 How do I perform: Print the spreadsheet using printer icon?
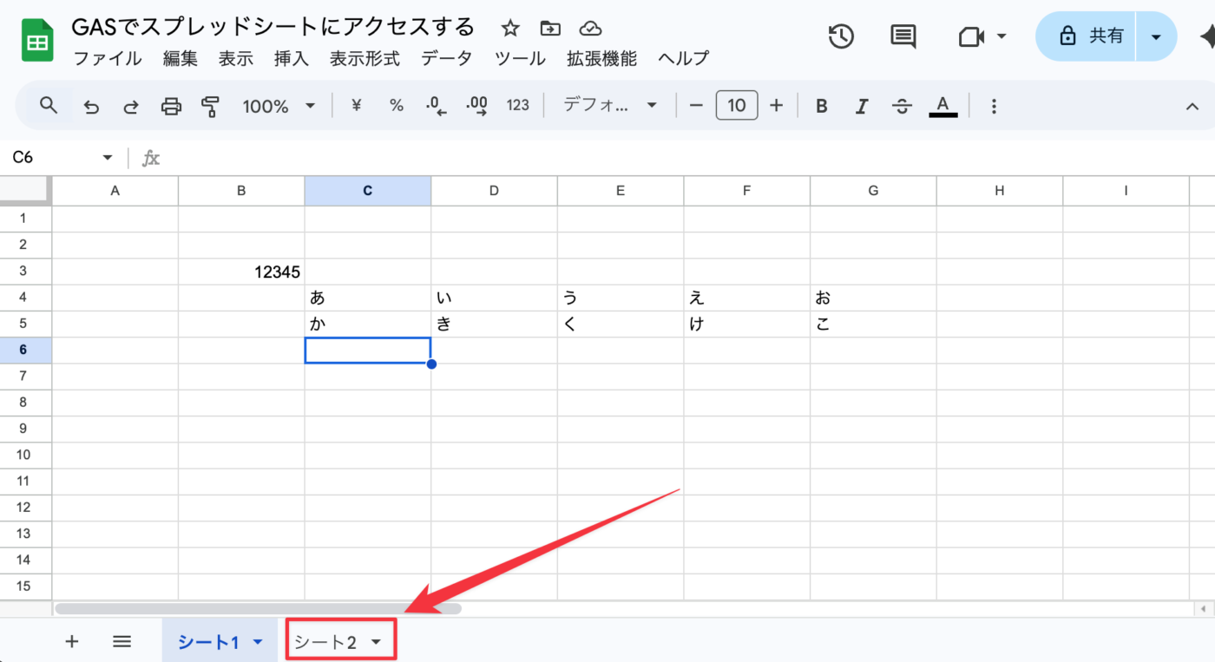[172, 106]
